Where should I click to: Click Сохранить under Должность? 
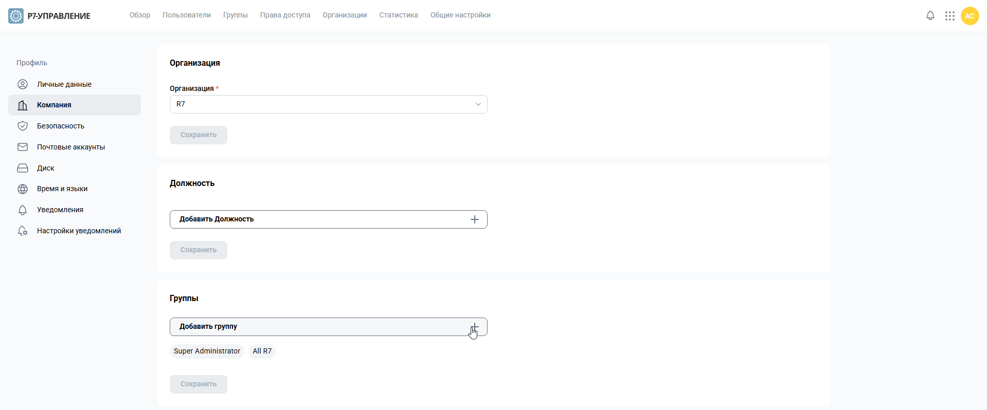(199, 250)
